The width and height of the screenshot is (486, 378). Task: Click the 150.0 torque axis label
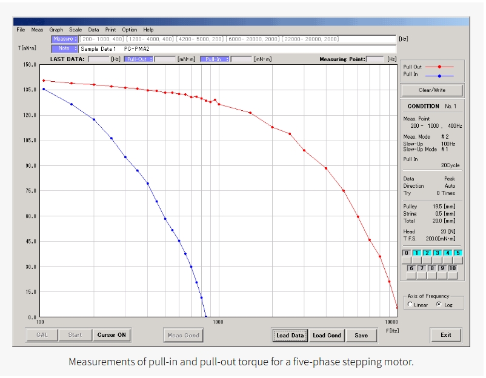pyautogui.click(x=30, y=65)
